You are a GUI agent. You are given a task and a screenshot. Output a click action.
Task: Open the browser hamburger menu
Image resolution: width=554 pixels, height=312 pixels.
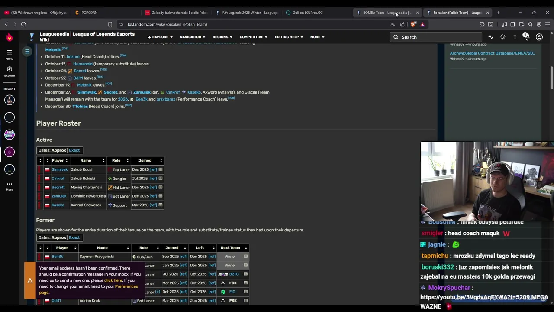point(548,24)
